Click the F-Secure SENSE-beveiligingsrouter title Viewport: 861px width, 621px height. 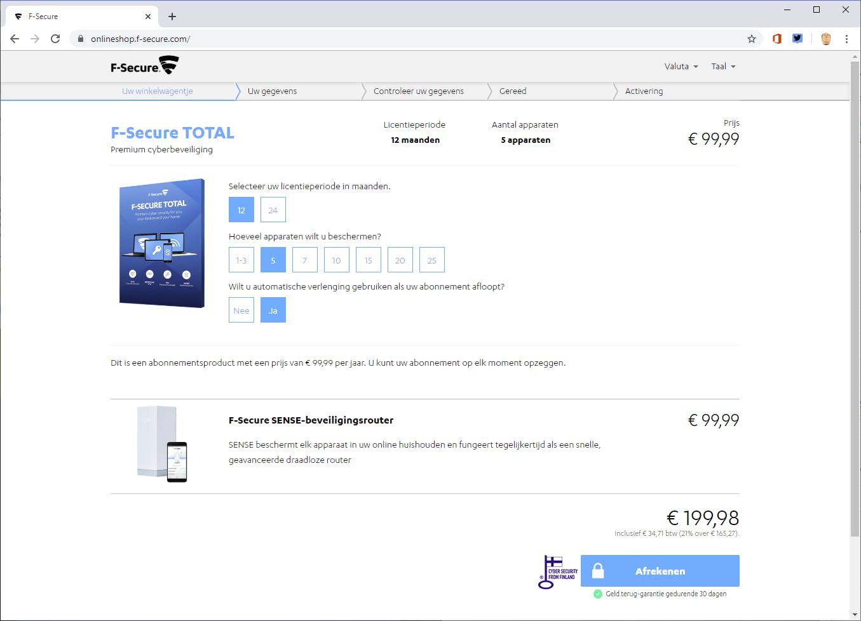[x=311, y=420]
